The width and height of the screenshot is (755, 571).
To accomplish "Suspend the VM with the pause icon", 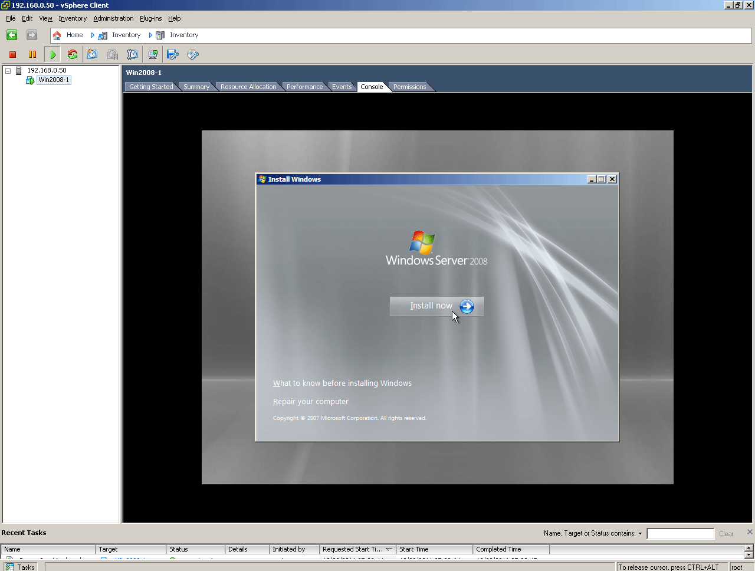I will point(32,54).
